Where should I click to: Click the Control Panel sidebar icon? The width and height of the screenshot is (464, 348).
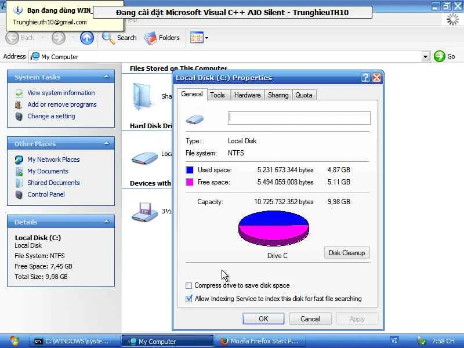pos(19,195)
